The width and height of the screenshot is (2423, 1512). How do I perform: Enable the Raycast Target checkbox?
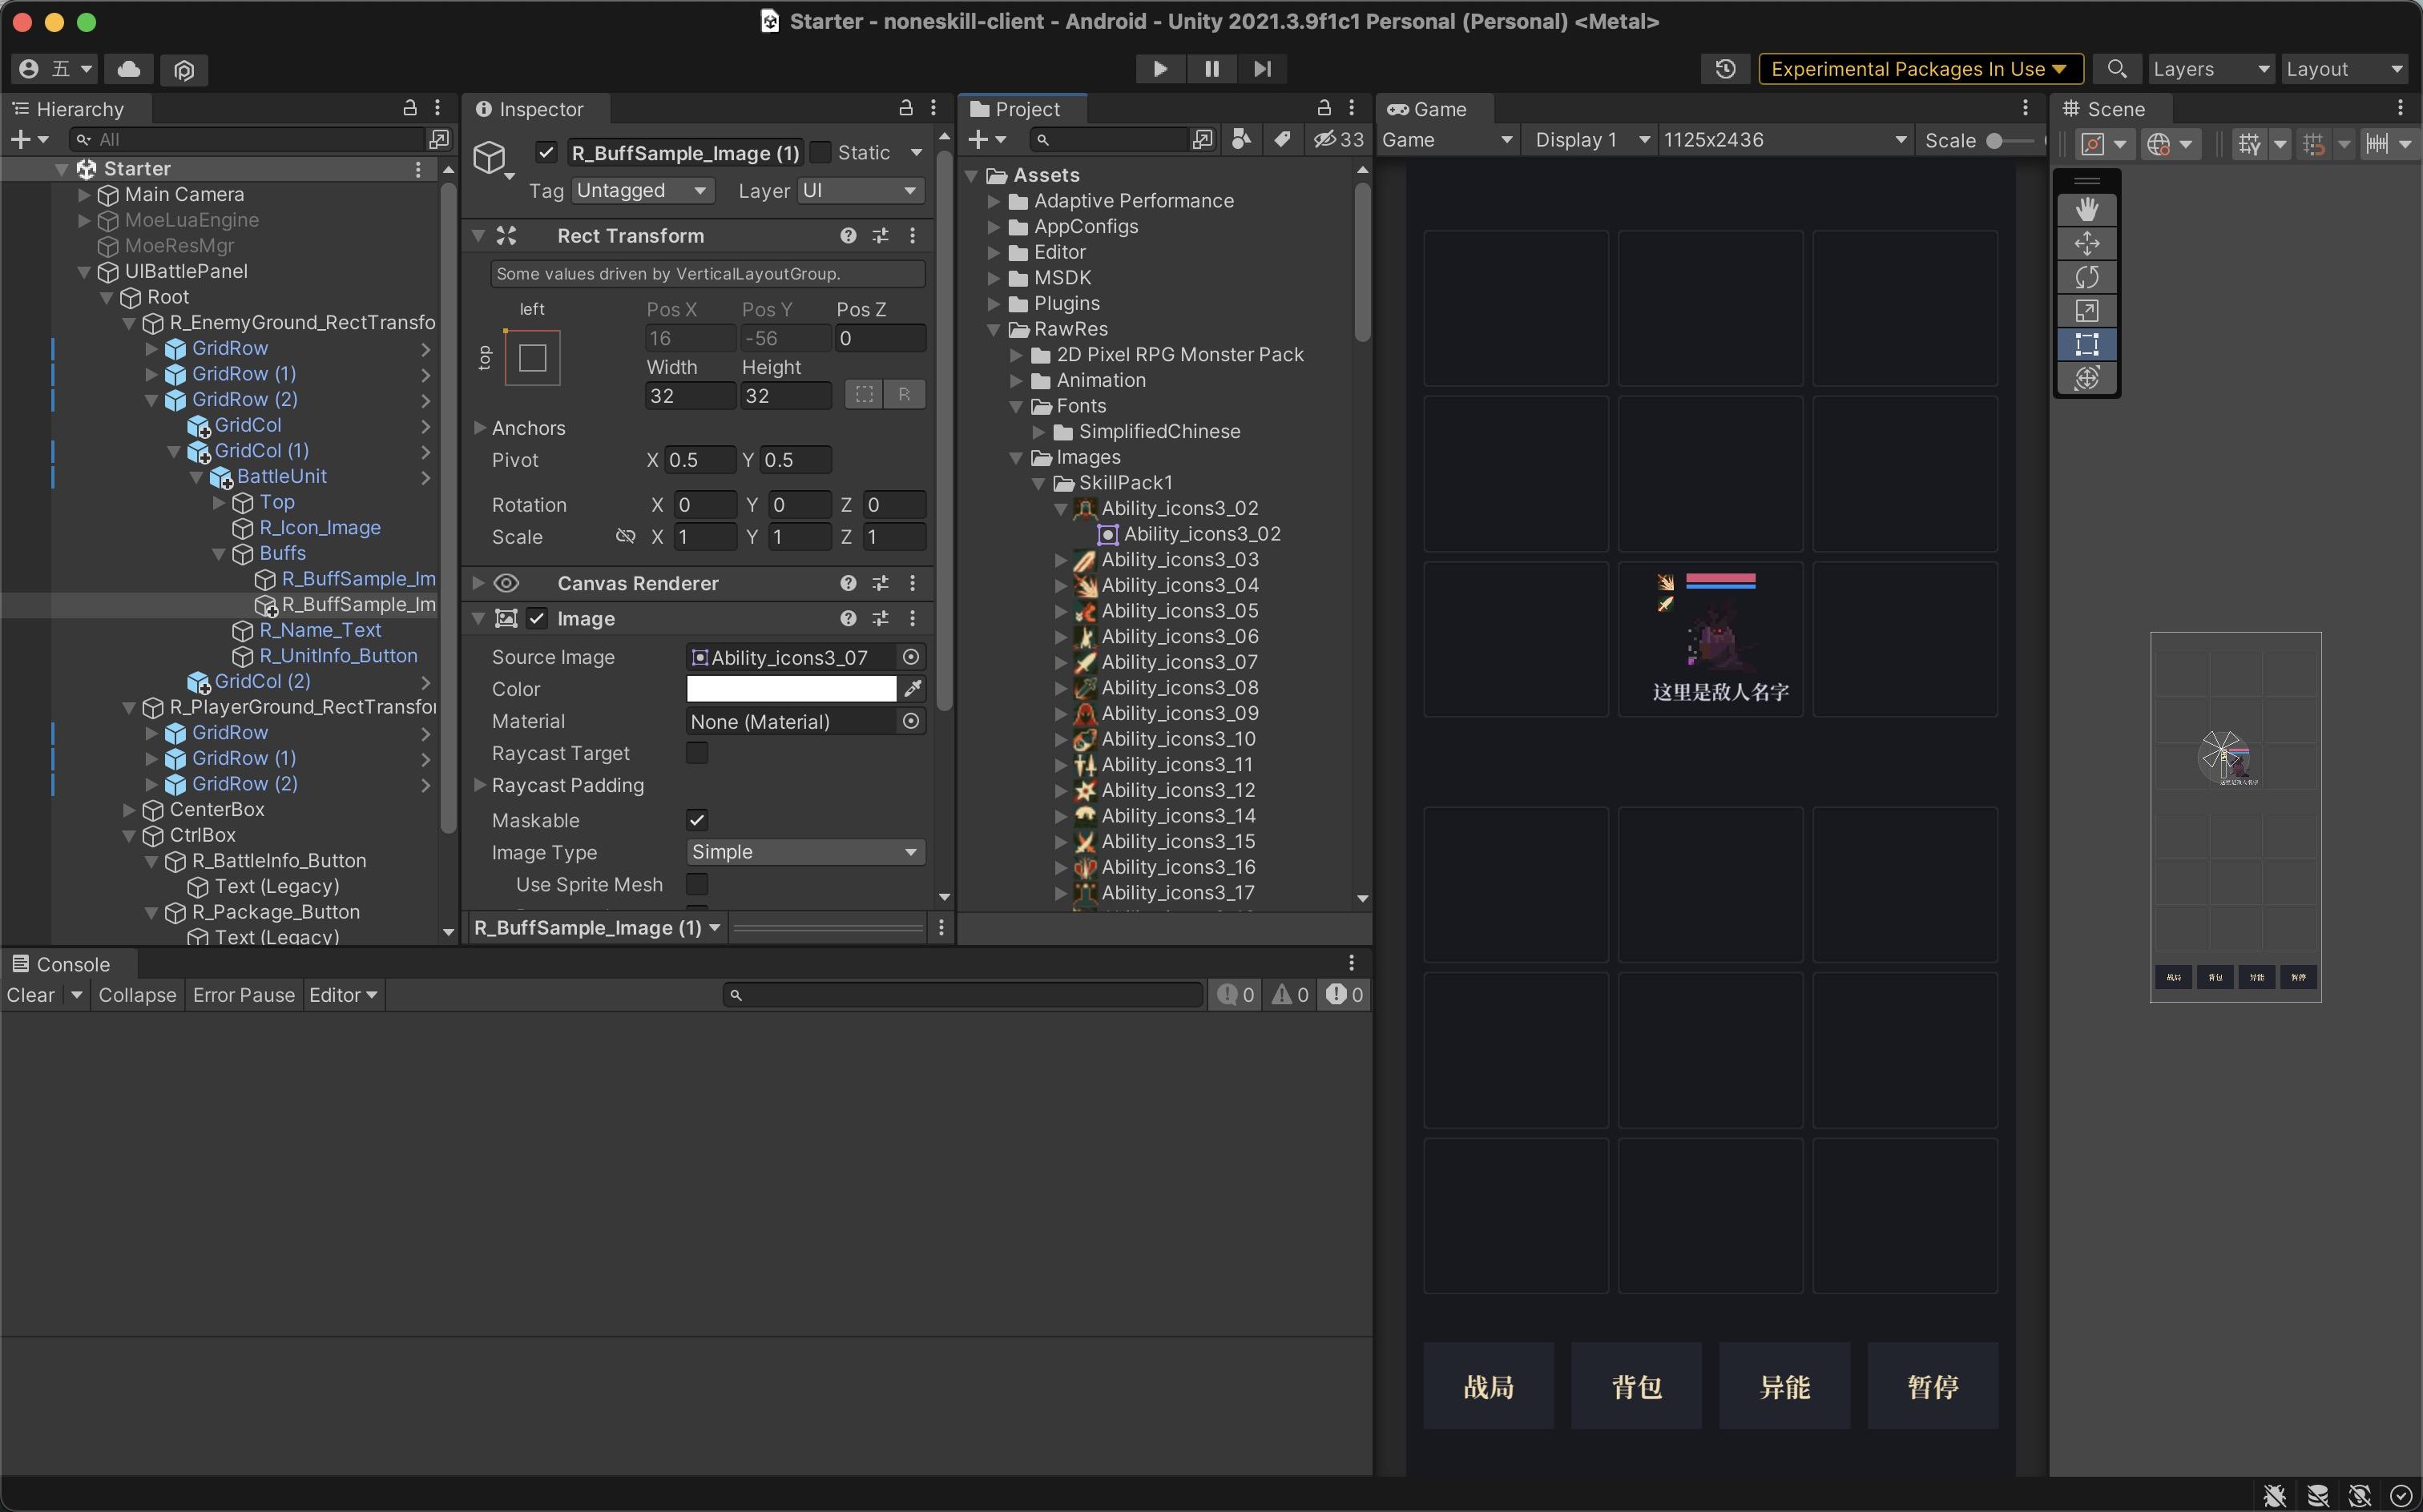697,753
